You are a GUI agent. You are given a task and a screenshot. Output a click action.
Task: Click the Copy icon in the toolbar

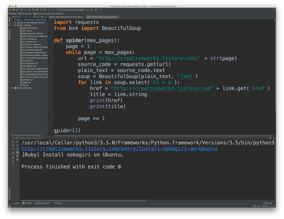click(x=33, y=10)
